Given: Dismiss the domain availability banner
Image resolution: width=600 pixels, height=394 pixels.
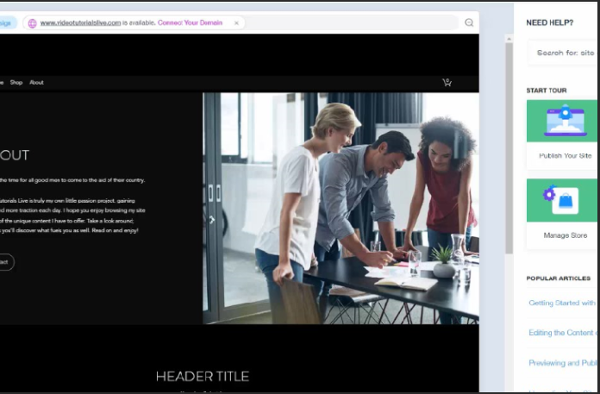Looking at the screenshot, I should (236, 23).
